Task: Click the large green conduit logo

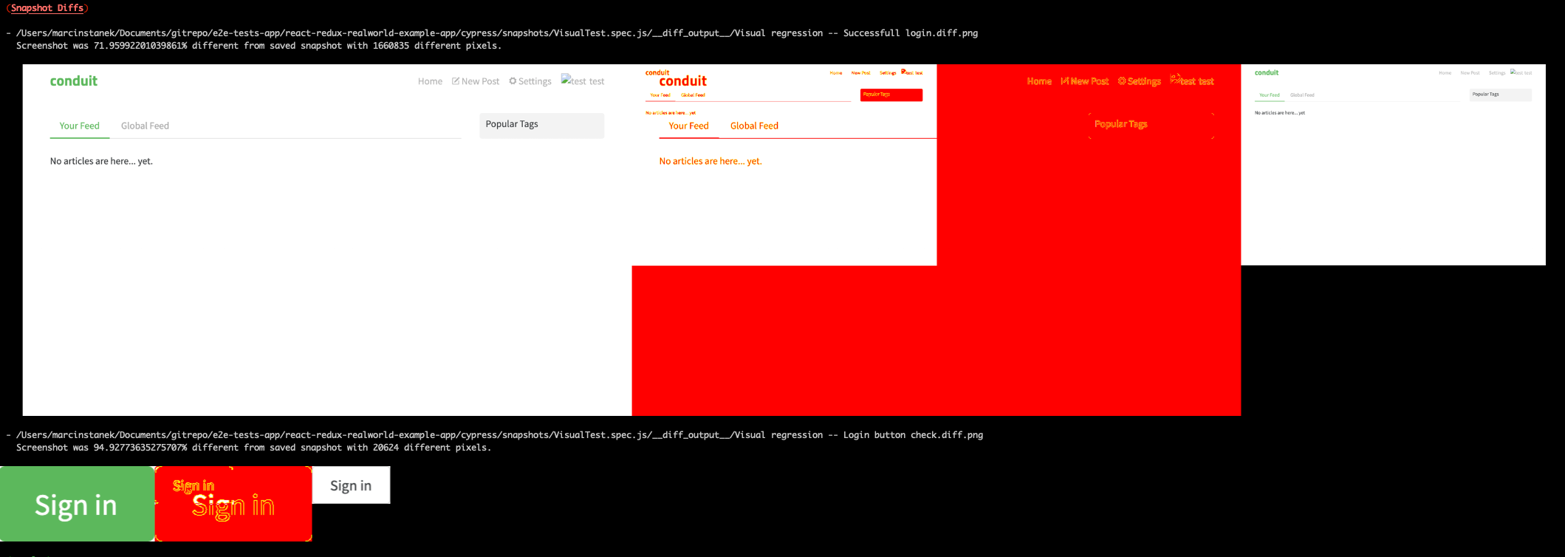Action: click(74, 81)
